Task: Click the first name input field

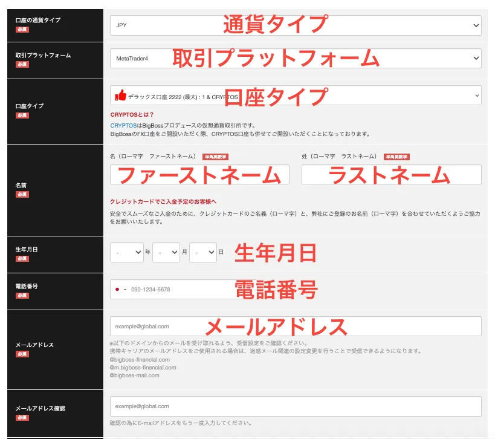Action: pyautogui.click(x=199, y=174)
